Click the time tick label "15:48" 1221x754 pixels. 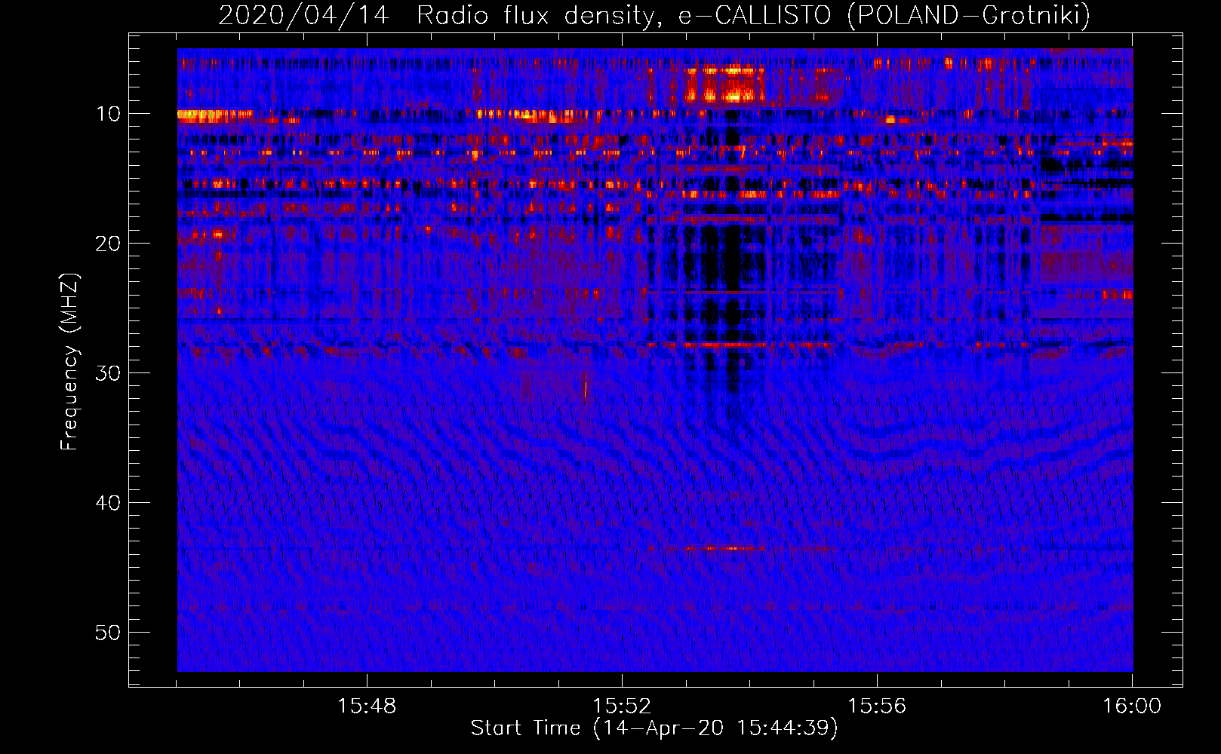coord(367,706)
